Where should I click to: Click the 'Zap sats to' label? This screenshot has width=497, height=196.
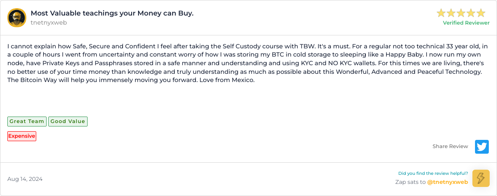coord(410,182)
